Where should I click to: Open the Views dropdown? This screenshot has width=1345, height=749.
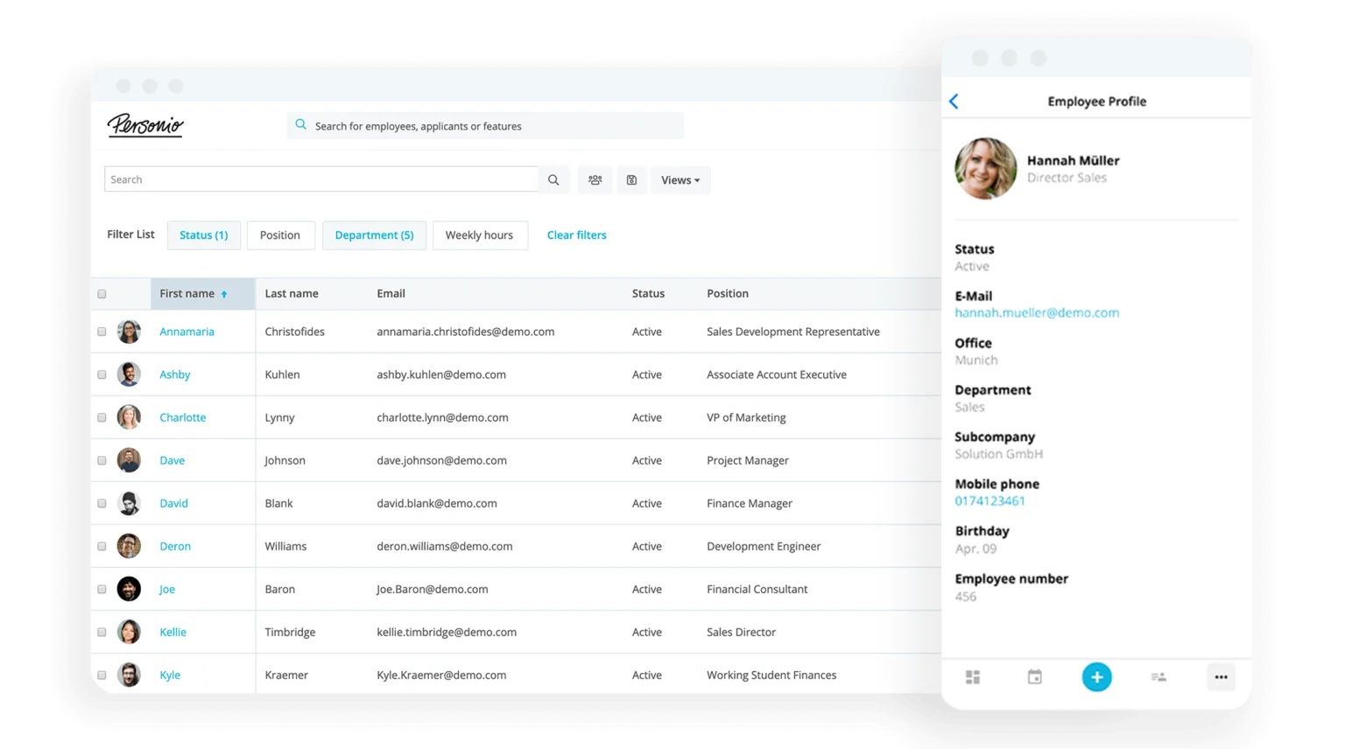tap(680, 179)
